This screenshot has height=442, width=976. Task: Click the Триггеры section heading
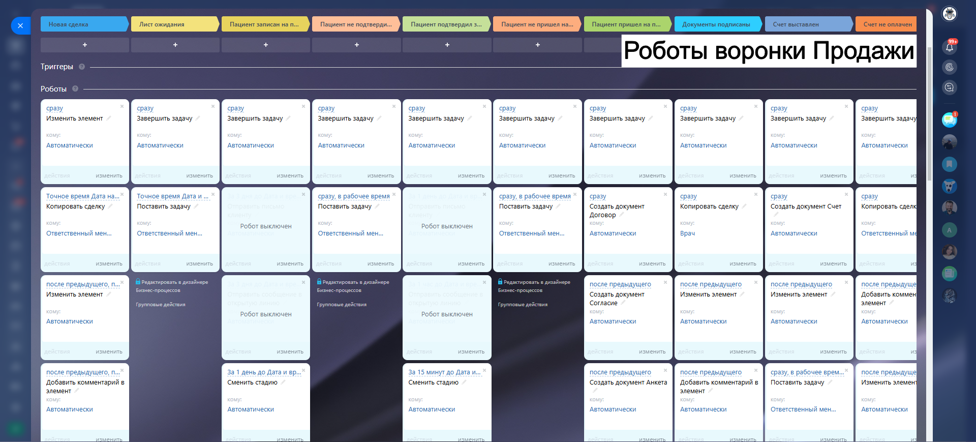[57, 67]
